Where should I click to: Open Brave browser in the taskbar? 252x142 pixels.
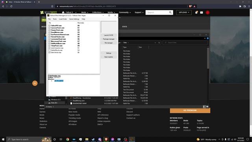point(106,139)
